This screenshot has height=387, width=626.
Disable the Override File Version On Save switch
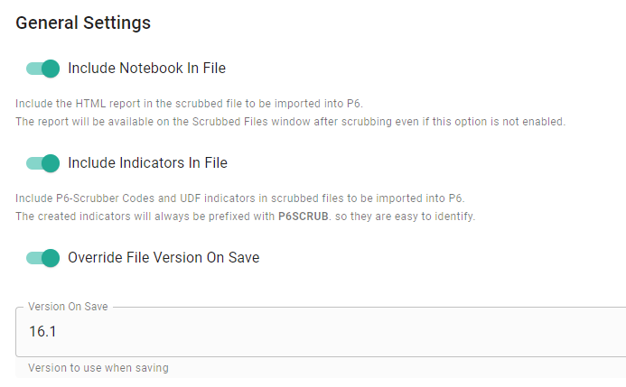42,258
